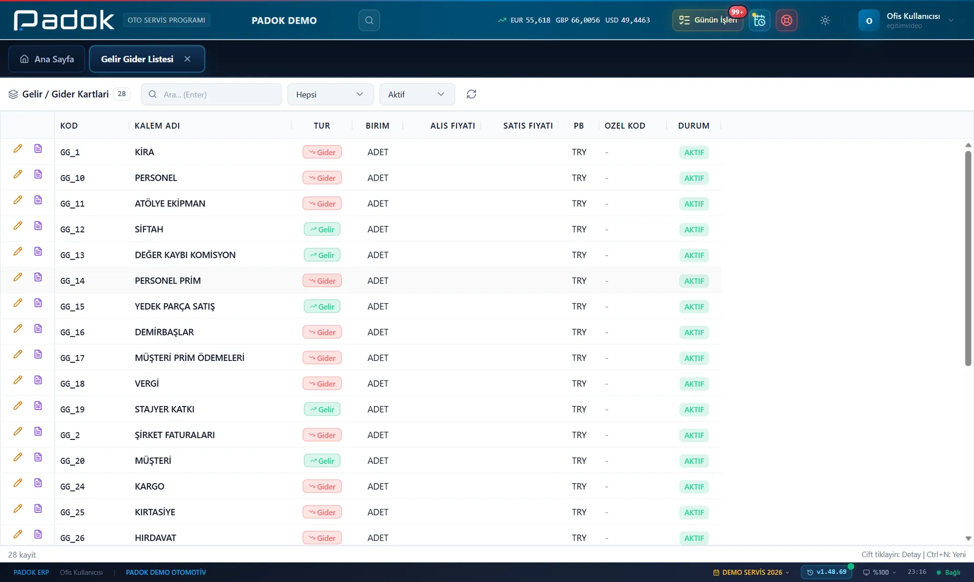Screen dimensions: 974x582
Task: Click PADOK DEMO OTOMOTİV in status bar
Action: click(x=166, y=572)
